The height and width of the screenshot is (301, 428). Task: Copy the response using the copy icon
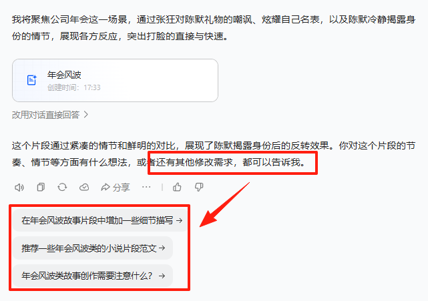pyautogui.click(x=41, y=187)
